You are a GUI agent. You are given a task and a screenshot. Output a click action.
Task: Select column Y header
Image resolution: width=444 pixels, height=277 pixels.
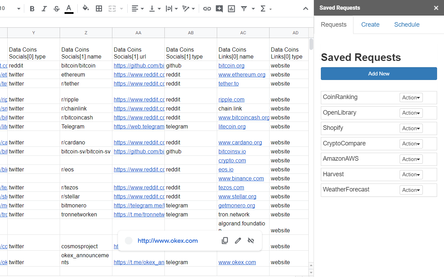point(34,33)
